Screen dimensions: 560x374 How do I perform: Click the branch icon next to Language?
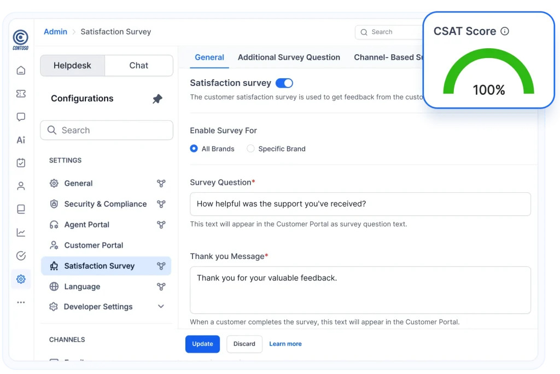click(x=161, y=287)
